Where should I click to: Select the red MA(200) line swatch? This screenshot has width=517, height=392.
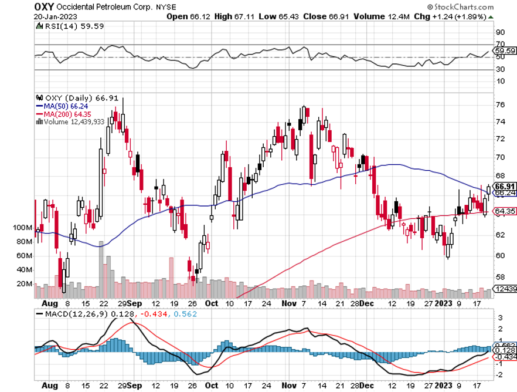(x=39, y=114)
